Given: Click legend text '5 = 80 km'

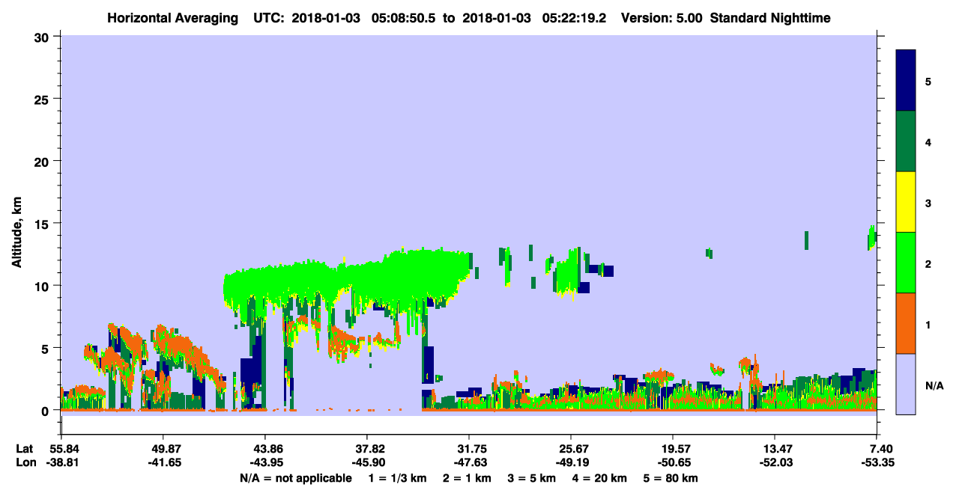Looking at the screenshot, I should [671, 478].
